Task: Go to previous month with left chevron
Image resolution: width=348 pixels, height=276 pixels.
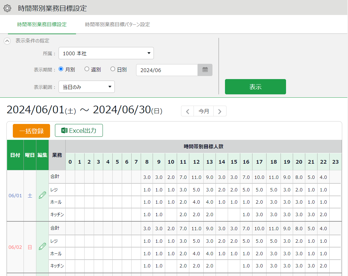Action: [187, 111]
